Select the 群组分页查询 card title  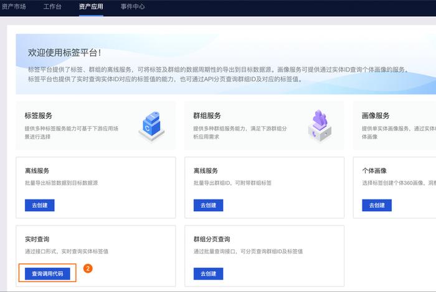(x=212, y=239)
